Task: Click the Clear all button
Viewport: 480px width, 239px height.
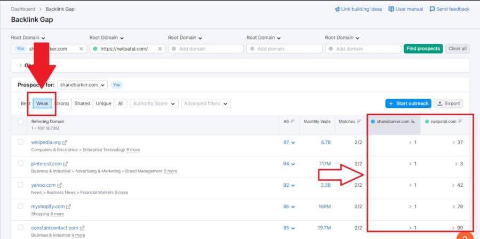Action: pos(458,49)
